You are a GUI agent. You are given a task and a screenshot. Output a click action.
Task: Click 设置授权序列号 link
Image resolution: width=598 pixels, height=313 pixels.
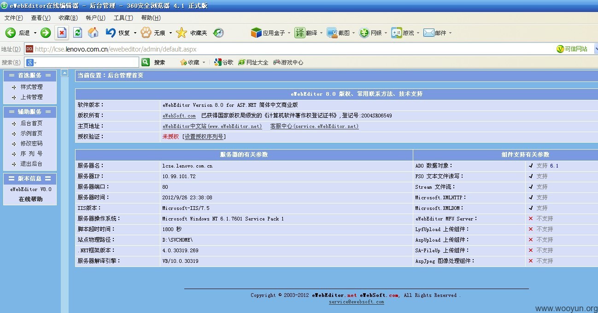pyautogui.click(x=204, y=137)
